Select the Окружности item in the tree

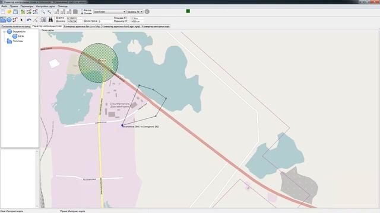tap(19, 31)
